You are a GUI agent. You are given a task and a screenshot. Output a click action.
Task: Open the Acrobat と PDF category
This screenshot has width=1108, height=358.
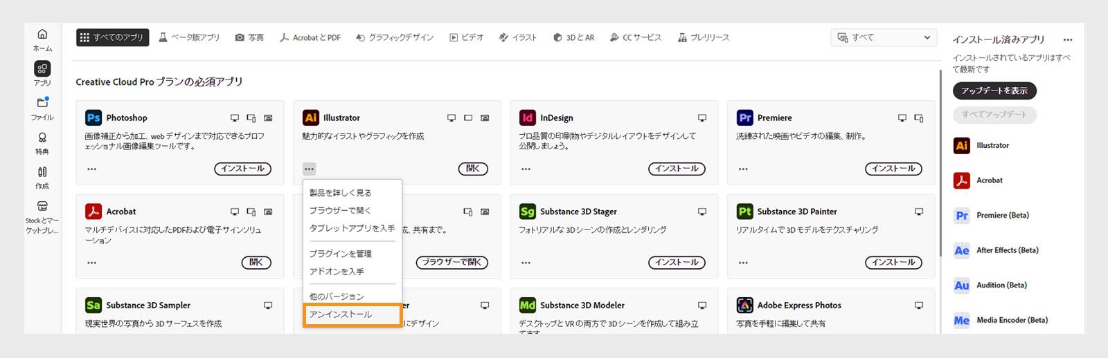tap(310, 37)
